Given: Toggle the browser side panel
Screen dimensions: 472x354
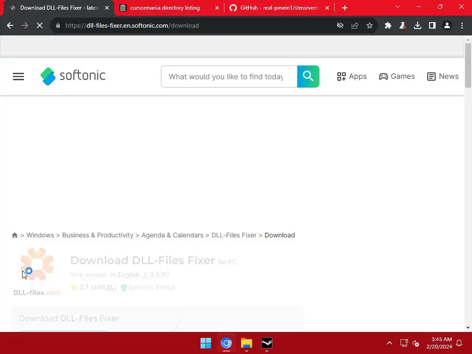Looking at the screenshot, I should click(x=432, y=26).
